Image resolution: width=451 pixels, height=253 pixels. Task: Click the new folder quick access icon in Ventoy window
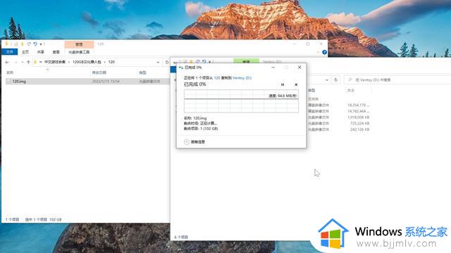tap(191, 62)
